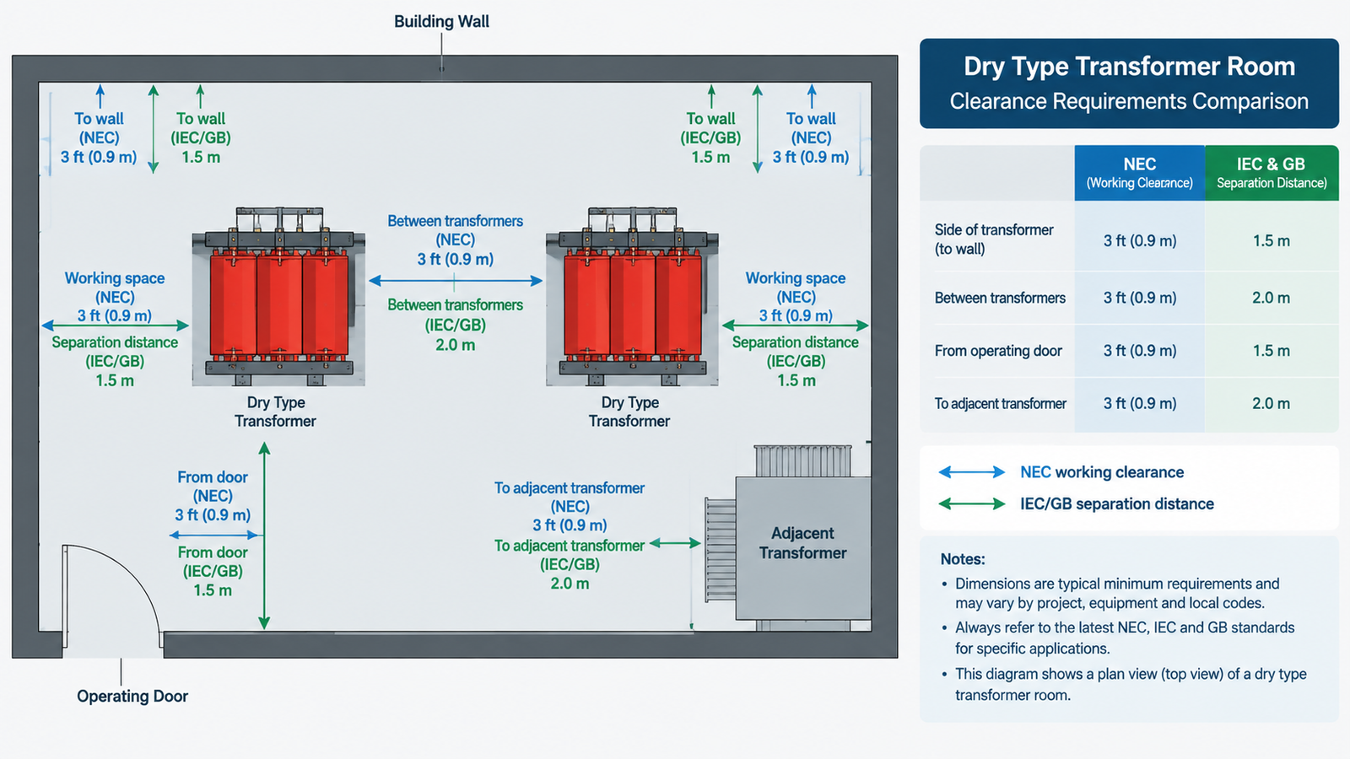Click the 'From door (IEC/GB) 1.5 m' label

click(x=213, y=571)
